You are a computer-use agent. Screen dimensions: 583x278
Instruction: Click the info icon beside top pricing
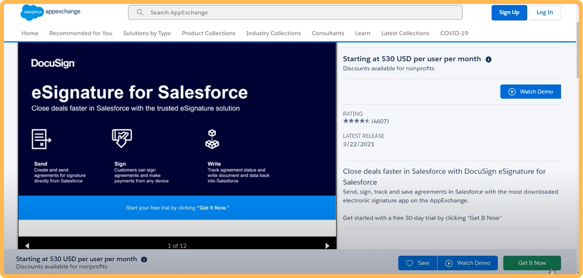tap(489, 60)
